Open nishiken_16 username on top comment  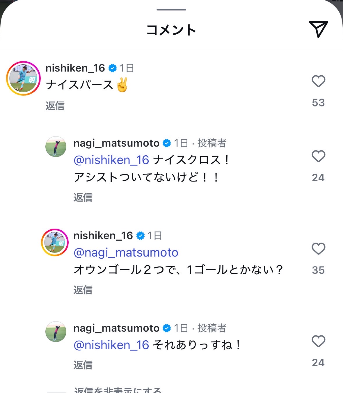[x=75, y=68]
